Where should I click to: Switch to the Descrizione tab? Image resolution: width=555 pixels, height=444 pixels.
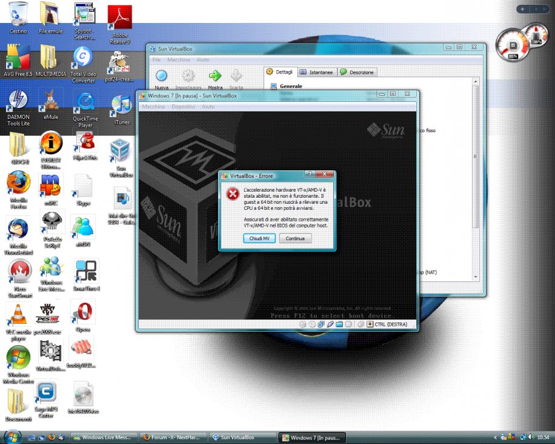pyautogui.click(x=357, y=72)
